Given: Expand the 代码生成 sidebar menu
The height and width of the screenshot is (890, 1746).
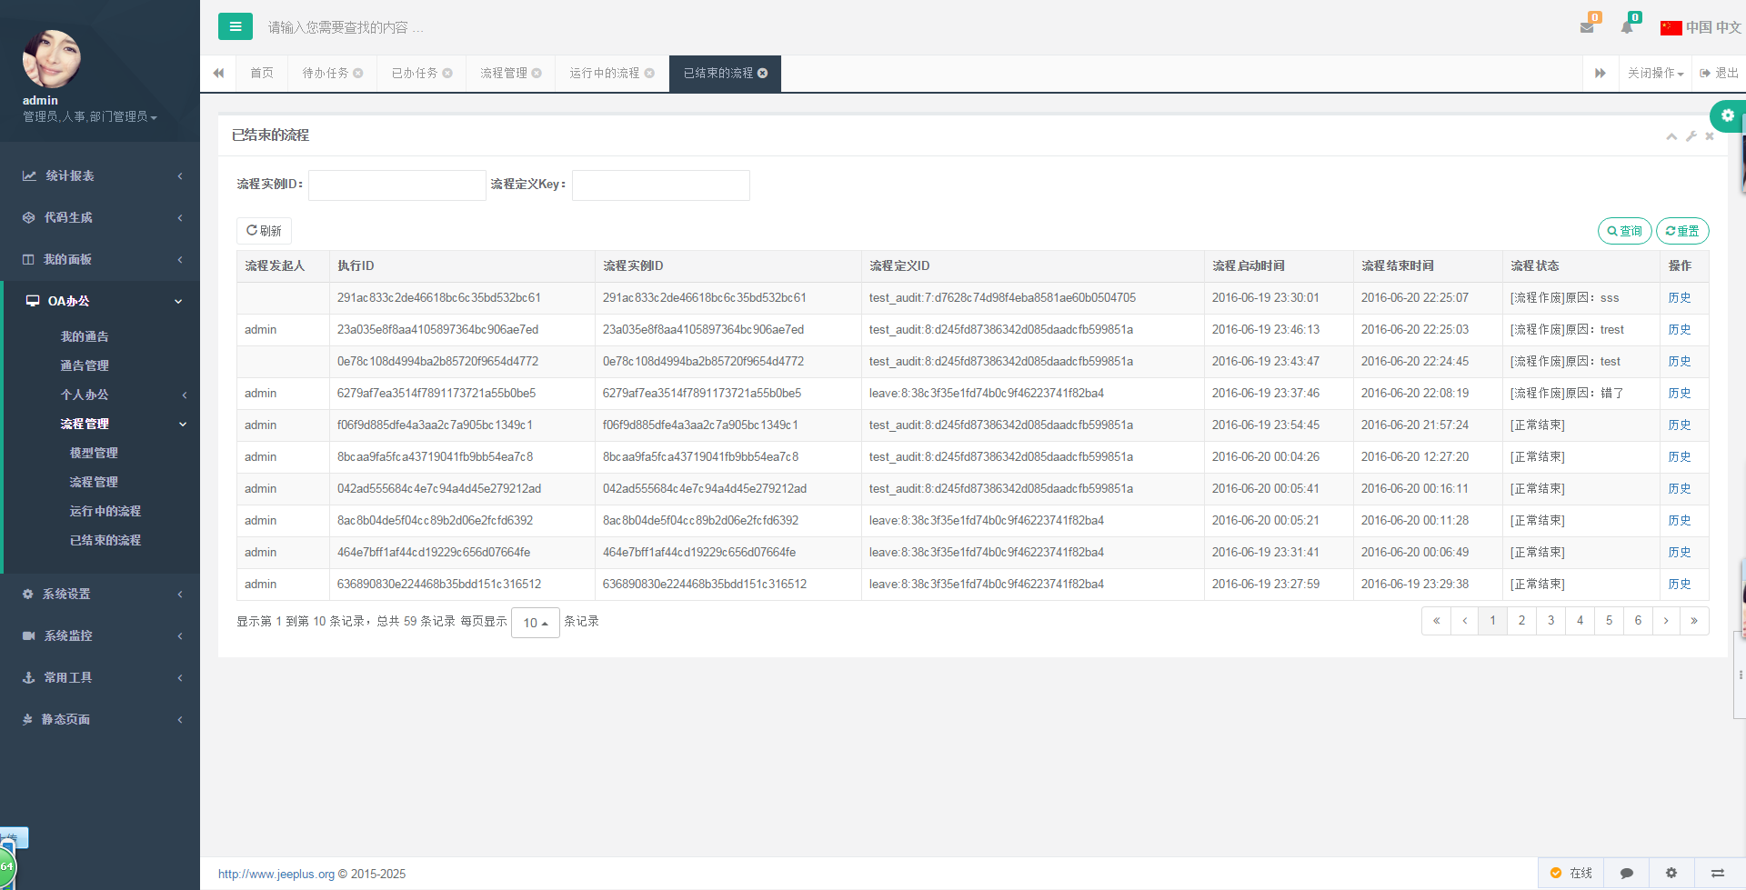Looking at the screenshot, I should [100, 217].
